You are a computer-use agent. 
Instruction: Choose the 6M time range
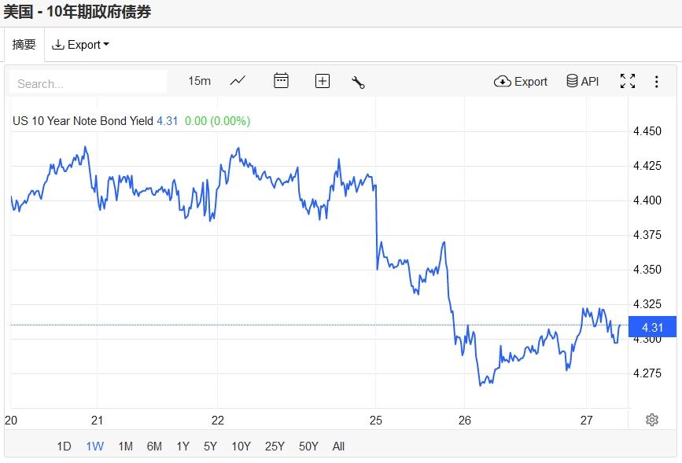(x=154, y=446)
